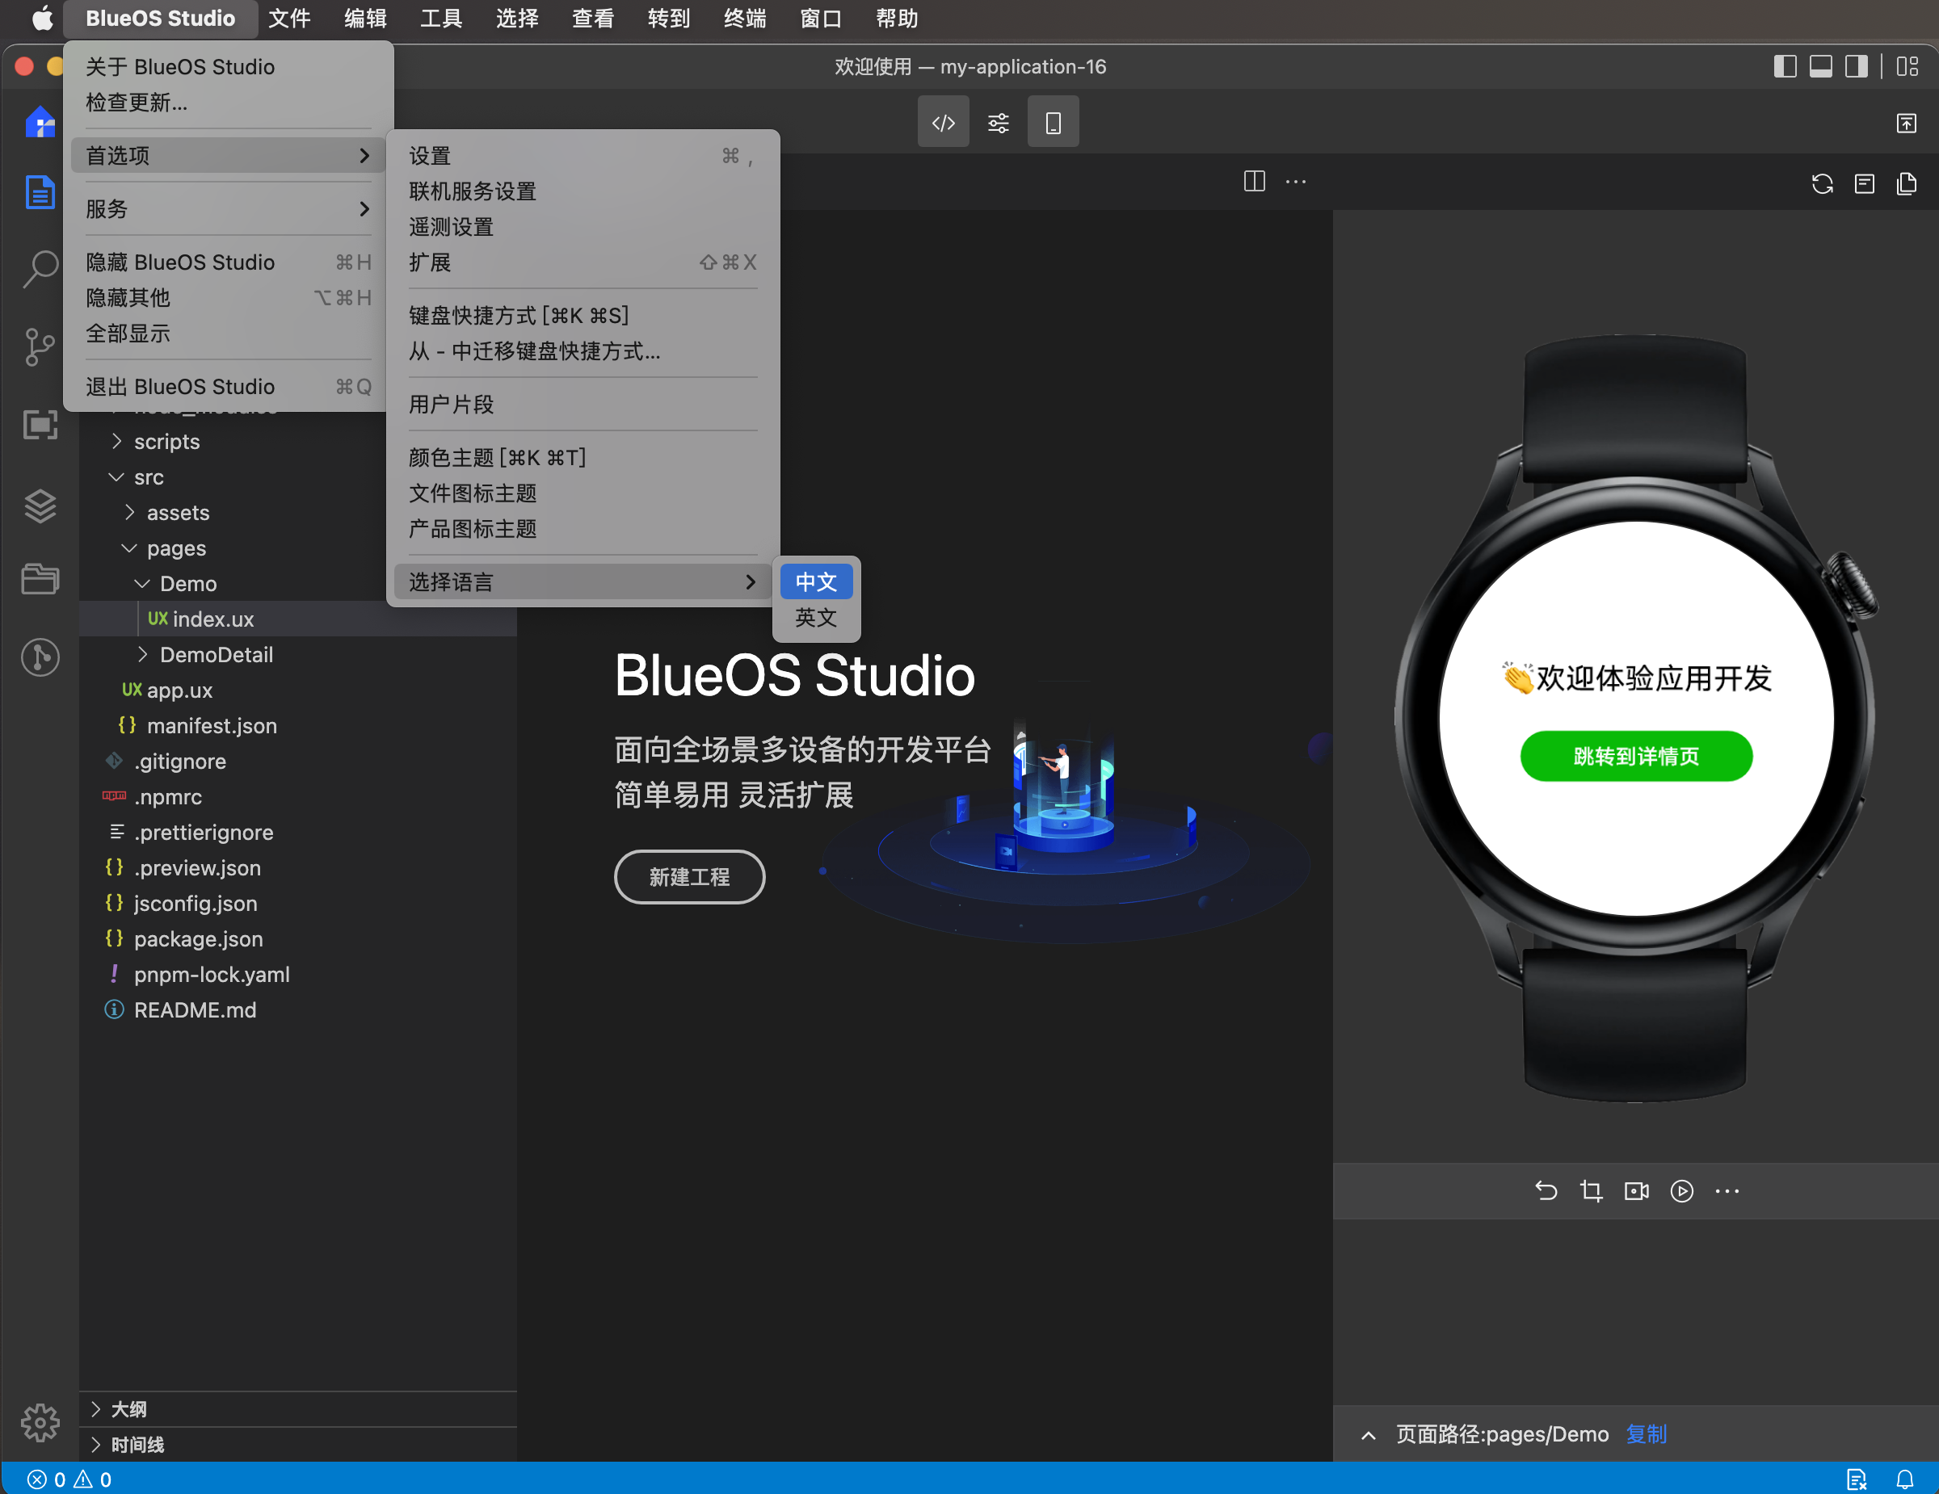Expand the 首选项 submenu
Screen dimensions: 1939x1494
226,155
